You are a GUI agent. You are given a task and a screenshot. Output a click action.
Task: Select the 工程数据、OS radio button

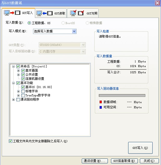point(29,23)
